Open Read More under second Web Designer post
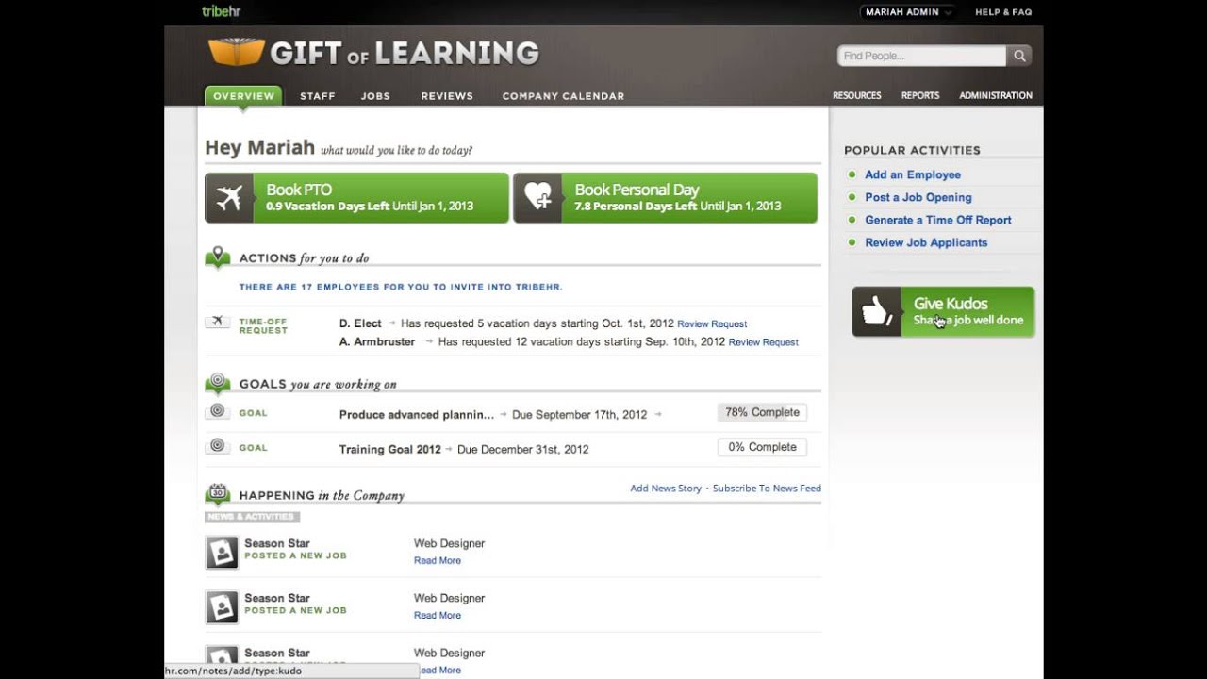The image size is (1207, 679). click(x=438, y=615)
